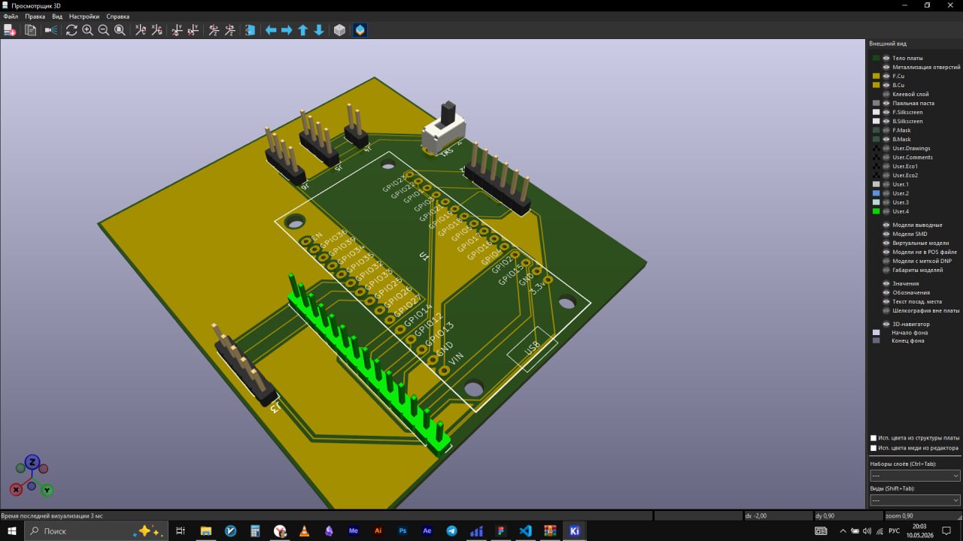Toggle visibility of B.Cu layer
This screenshot has height=541, width=963.
(886, 85)
